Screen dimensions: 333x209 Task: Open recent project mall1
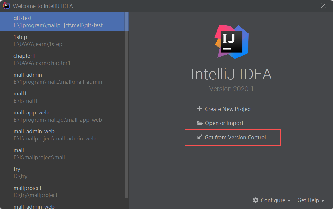click(x=63, y=97)
